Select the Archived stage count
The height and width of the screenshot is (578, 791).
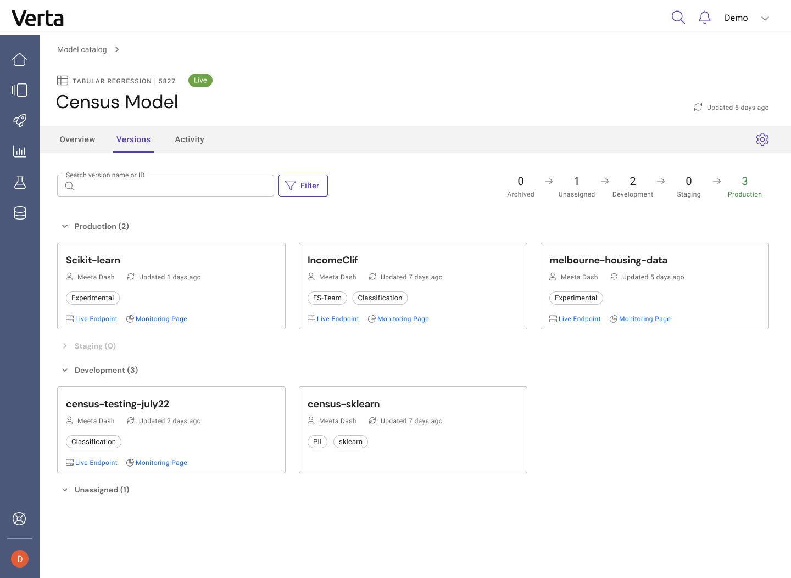521,186
